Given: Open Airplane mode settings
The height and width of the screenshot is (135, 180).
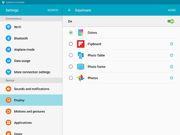Looking at the screenshot, I should click(31, 49).
